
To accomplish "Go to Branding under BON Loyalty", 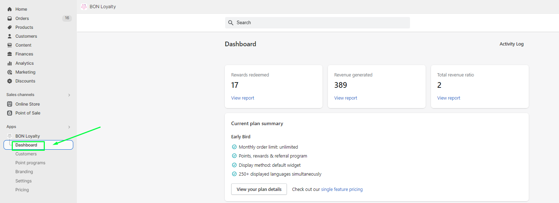I will tap(24, 172).
